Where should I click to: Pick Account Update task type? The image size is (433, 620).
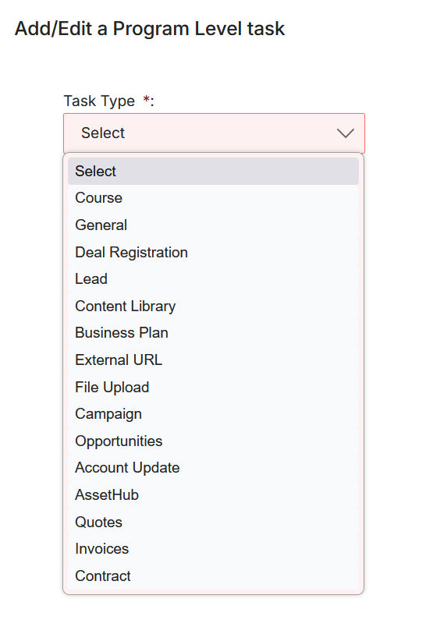[x=213, y=468]
